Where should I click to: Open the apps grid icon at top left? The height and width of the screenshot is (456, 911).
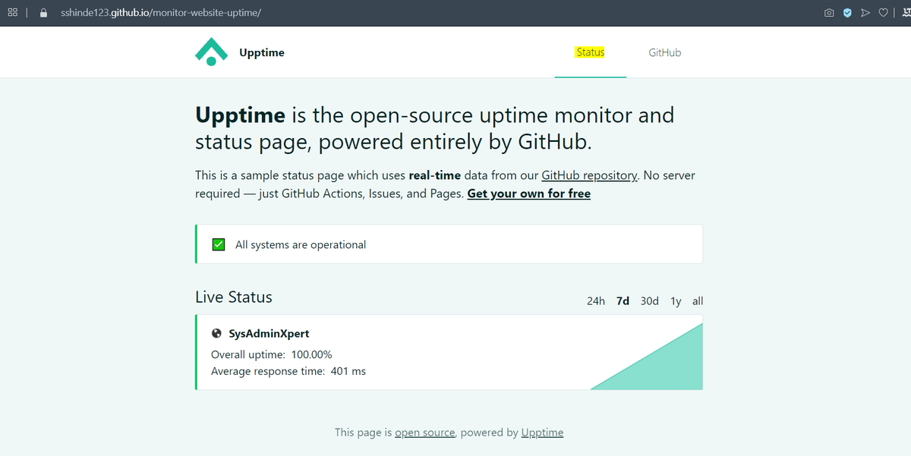click(x=12, y=12)
